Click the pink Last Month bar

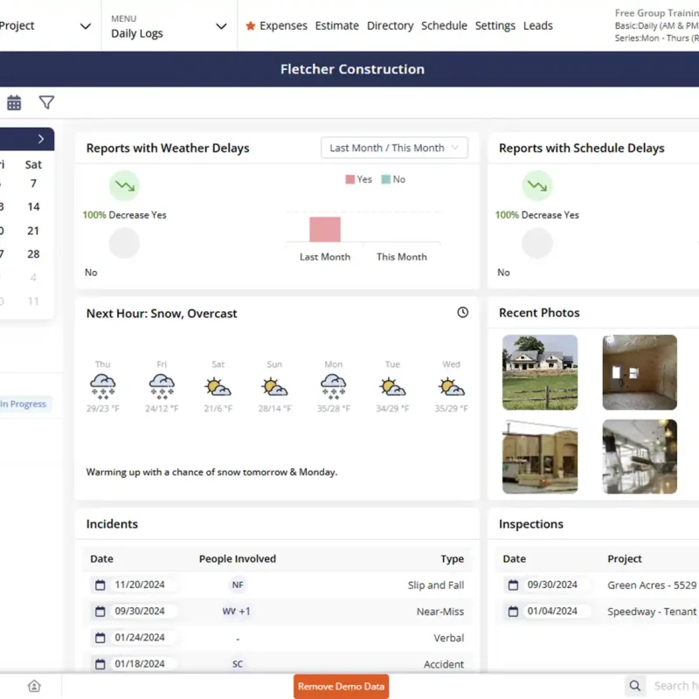click(325, 229)
